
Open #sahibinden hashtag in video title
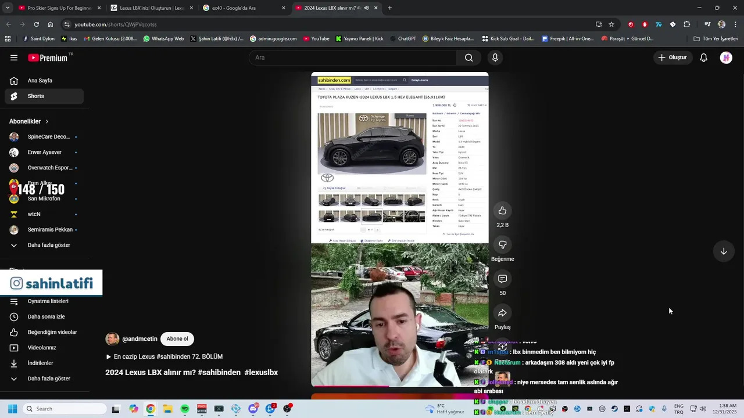point(219,373)
